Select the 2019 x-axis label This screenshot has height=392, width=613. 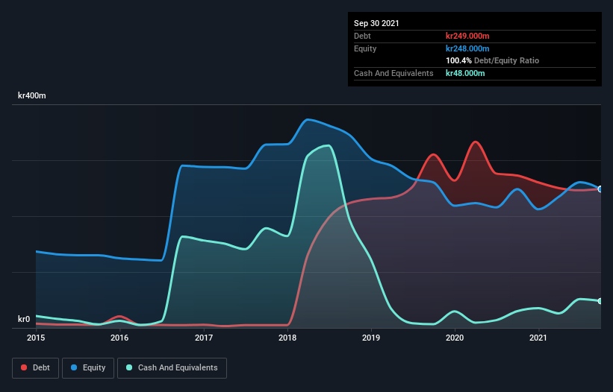click(x=371, y=338)
